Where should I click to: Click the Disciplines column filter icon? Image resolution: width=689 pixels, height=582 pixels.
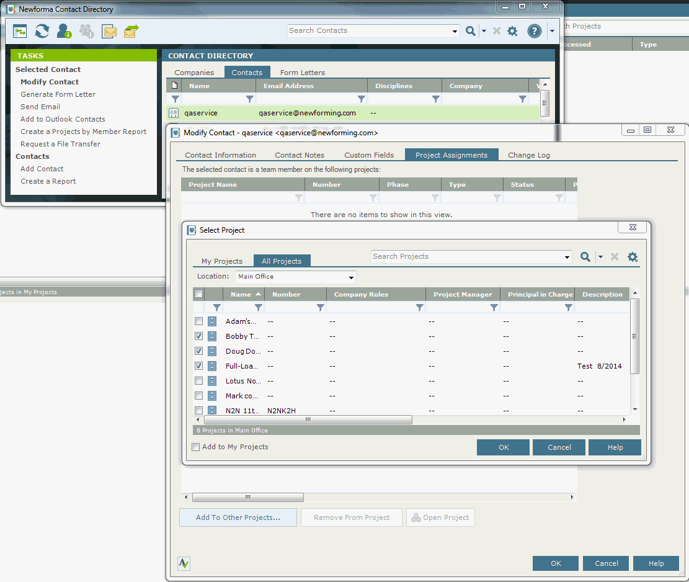click(x=435, y=99)
